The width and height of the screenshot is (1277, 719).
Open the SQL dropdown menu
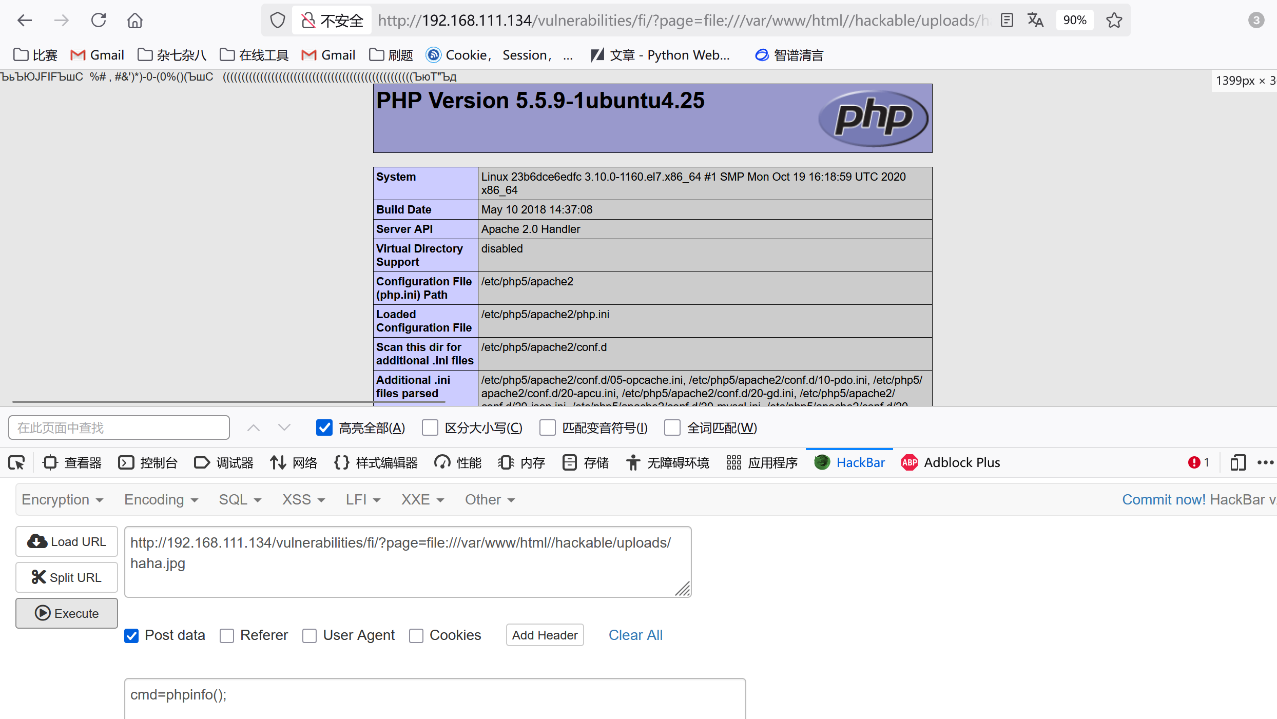point(240,500)
